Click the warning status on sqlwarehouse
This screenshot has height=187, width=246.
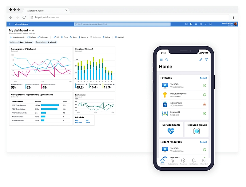pos(204,104)
